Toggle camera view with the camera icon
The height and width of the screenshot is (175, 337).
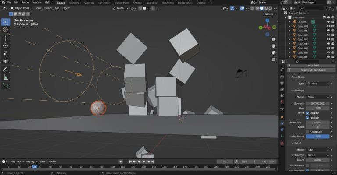pyautogui.click(x=273, y=53)
